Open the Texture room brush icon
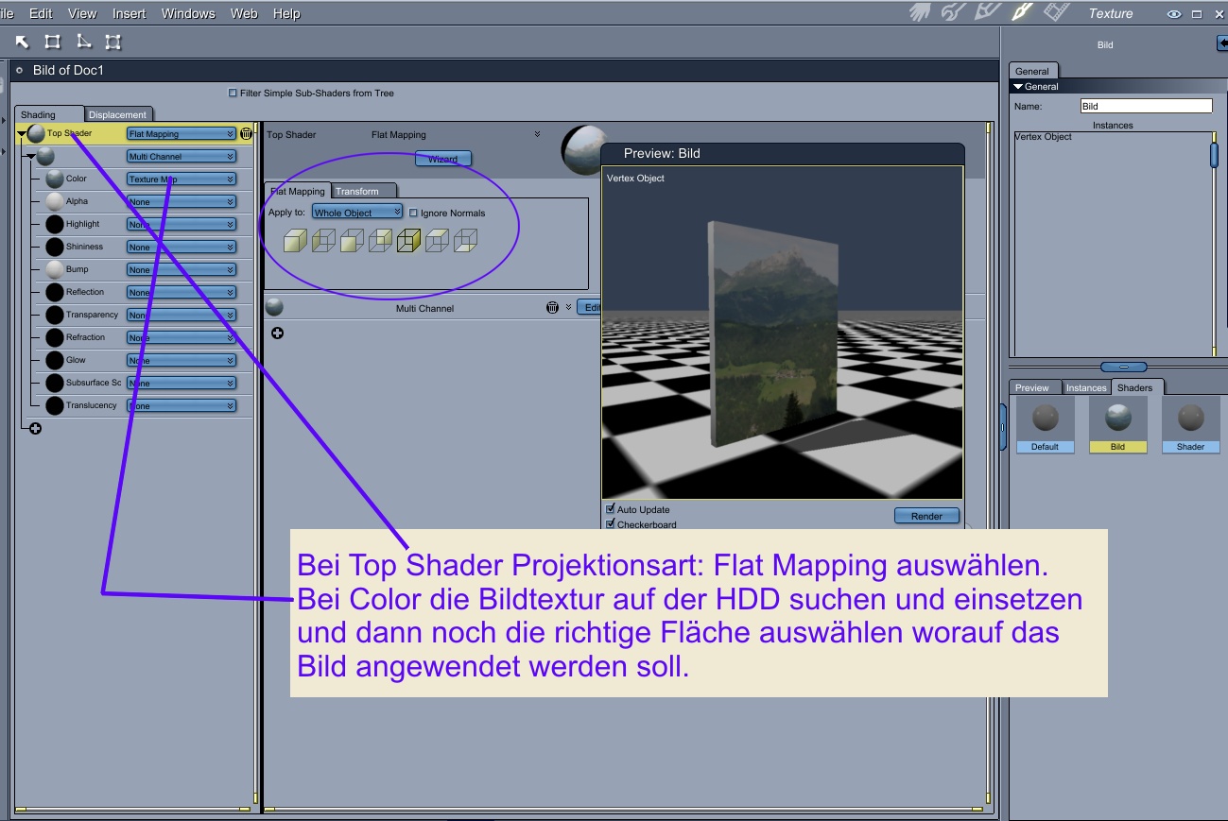1228x821 pixels. coord(1022,12)
